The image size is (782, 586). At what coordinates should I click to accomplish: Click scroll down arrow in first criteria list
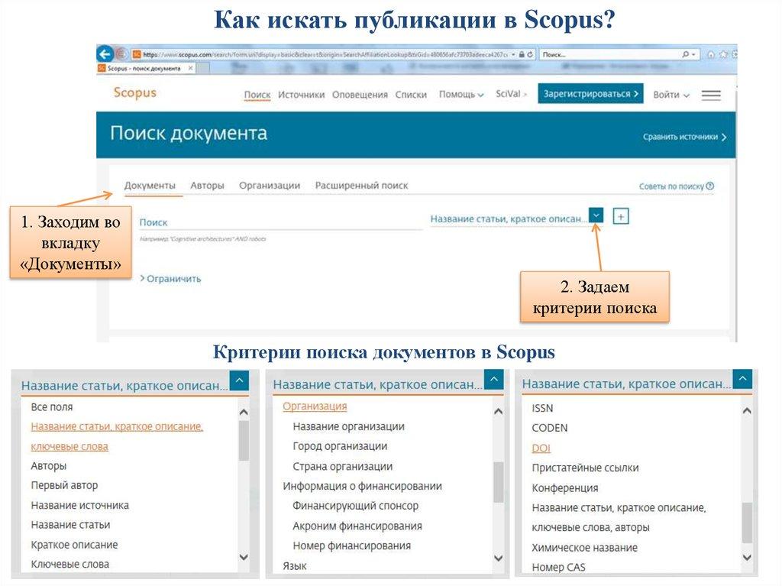[244, 557]
